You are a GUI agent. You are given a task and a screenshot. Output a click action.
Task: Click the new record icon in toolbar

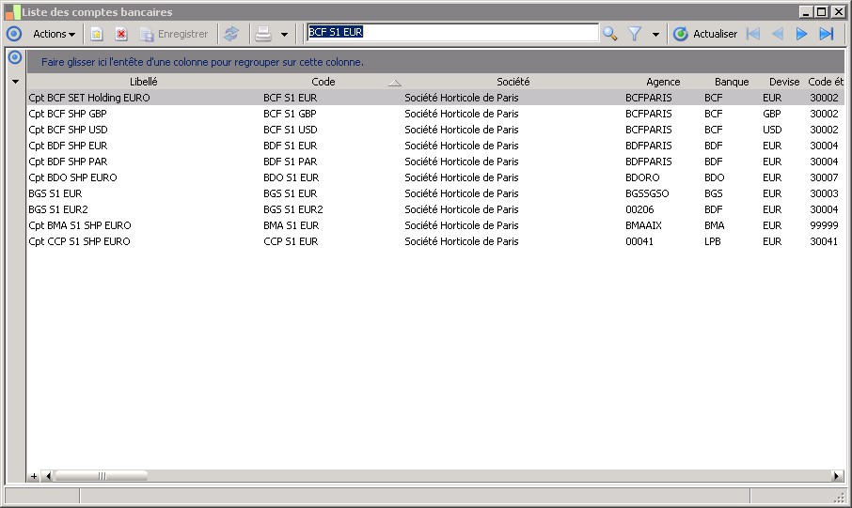coord(96,34)
